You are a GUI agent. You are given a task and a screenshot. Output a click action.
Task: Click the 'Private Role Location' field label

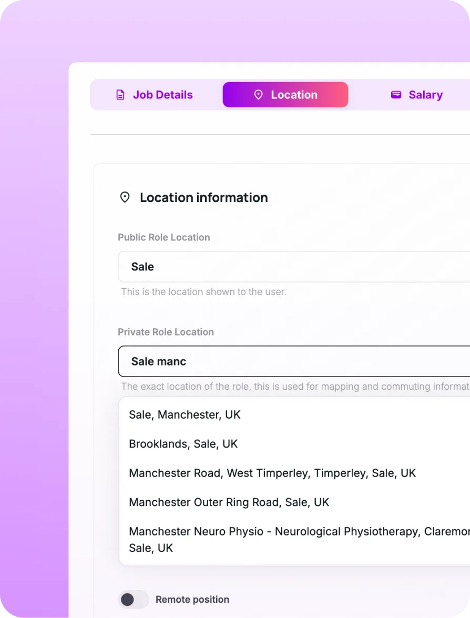[x=166, y=332]
